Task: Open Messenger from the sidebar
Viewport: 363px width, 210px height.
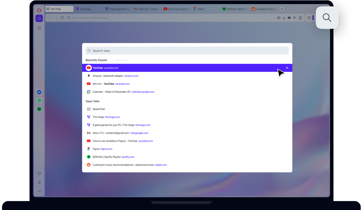Action: click(39, 92)
